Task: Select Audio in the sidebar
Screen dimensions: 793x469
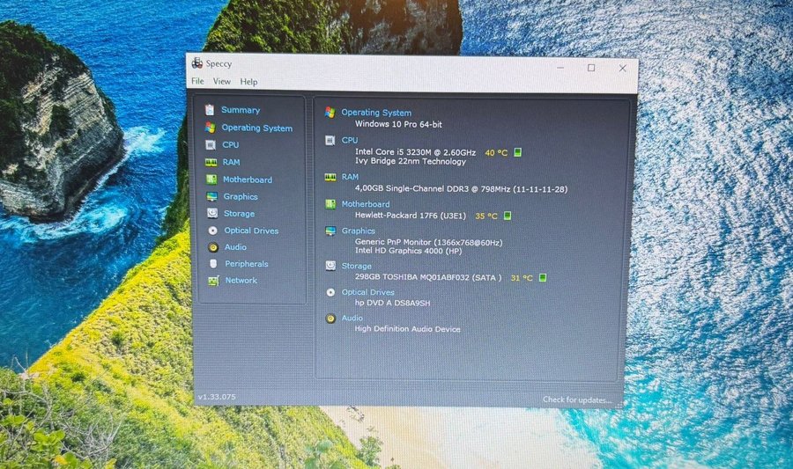Action: [235, 247]
